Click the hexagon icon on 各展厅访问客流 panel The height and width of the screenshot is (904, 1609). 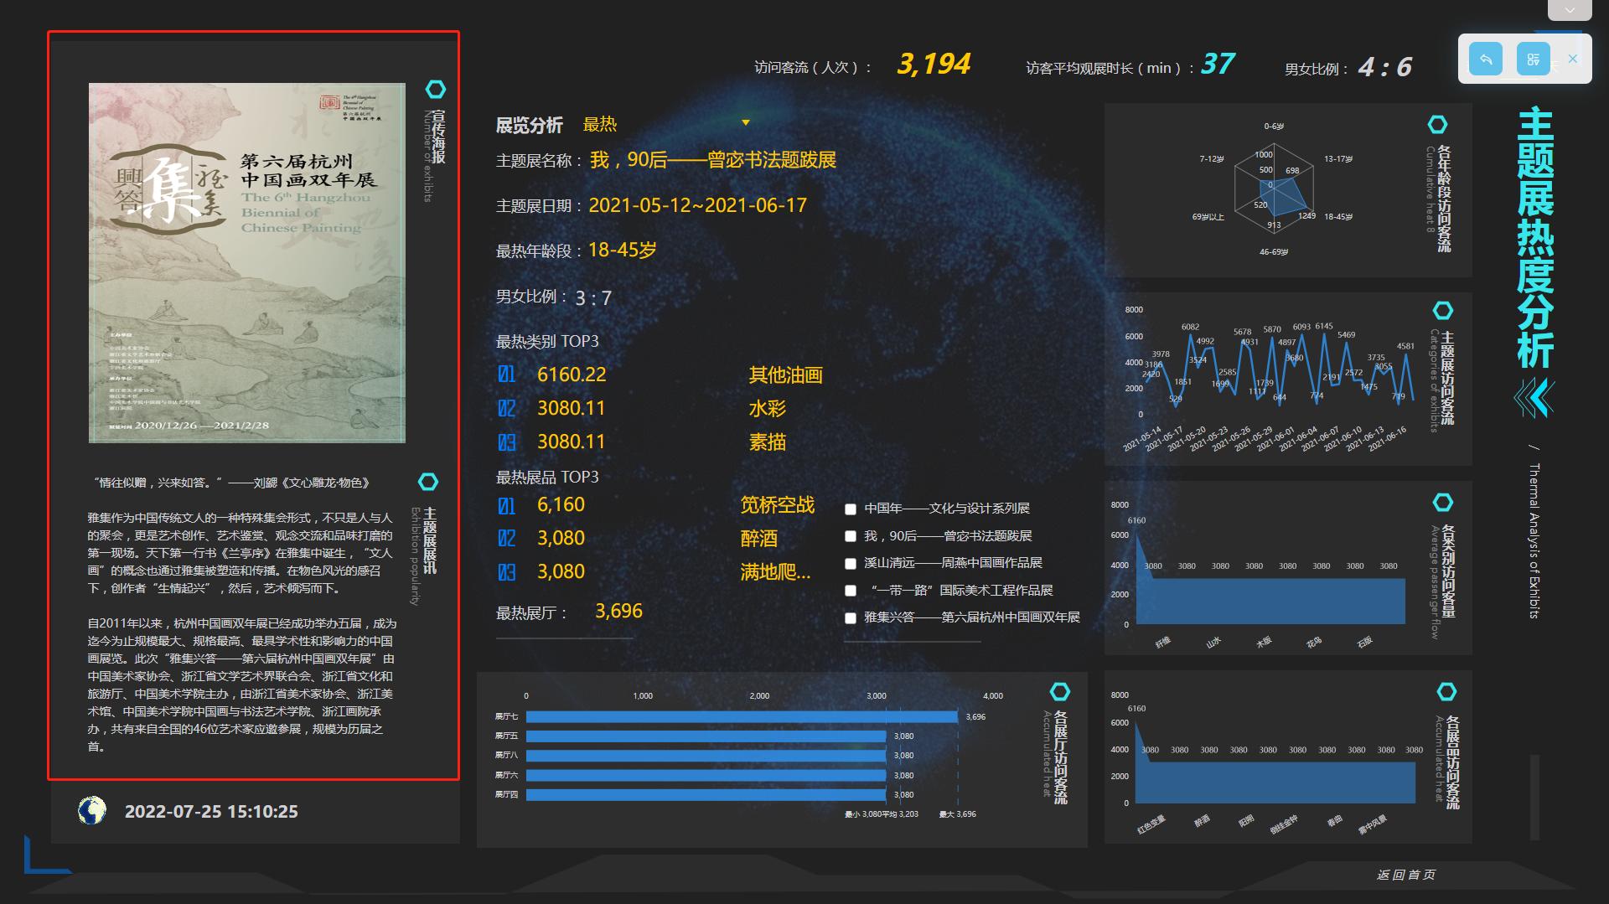pyautogui.click(x=1062, y=692)
